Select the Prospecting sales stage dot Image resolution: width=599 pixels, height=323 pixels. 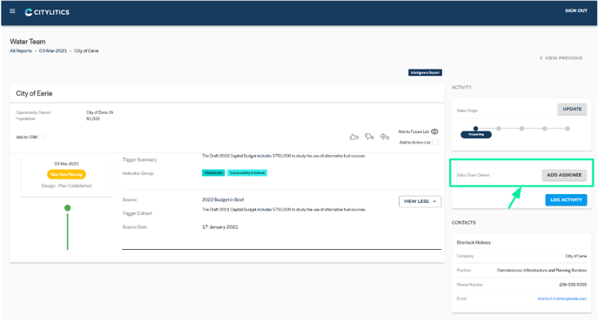point(475,129)
